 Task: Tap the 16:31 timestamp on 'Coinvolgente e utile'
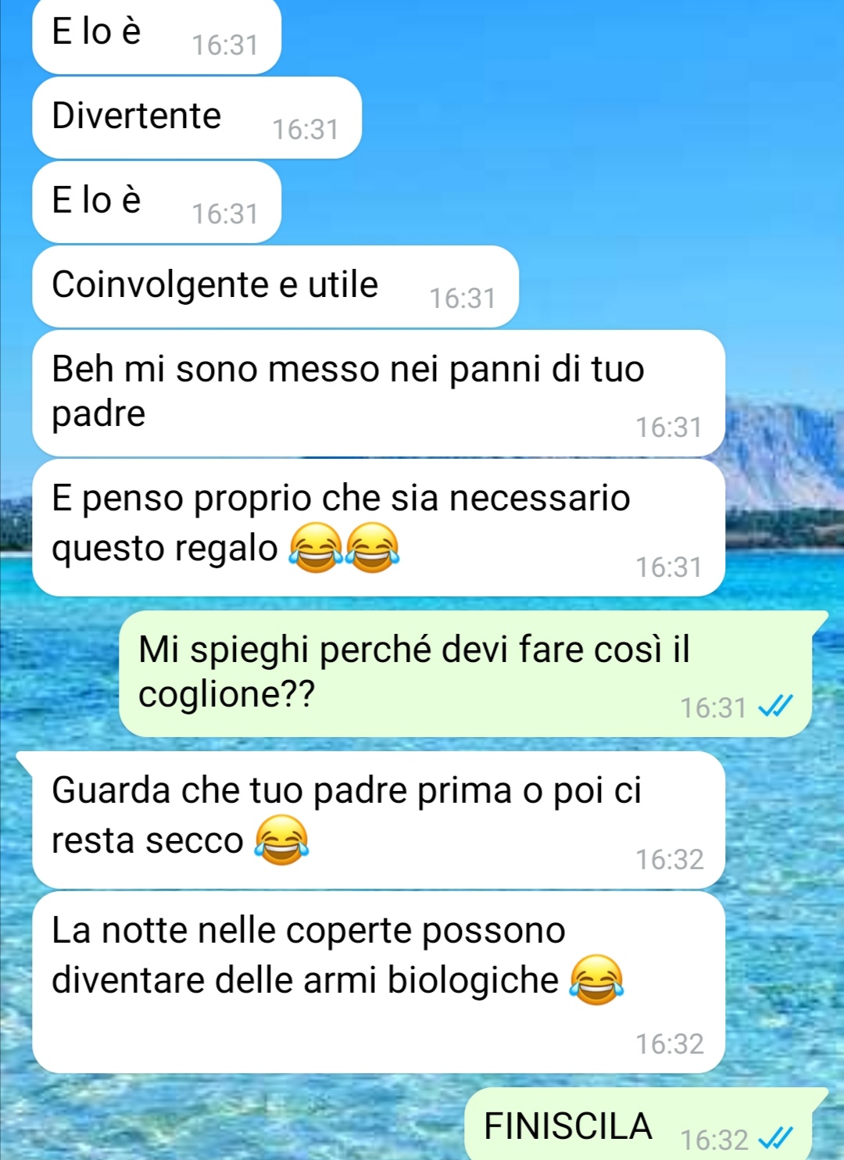[463, 299]
